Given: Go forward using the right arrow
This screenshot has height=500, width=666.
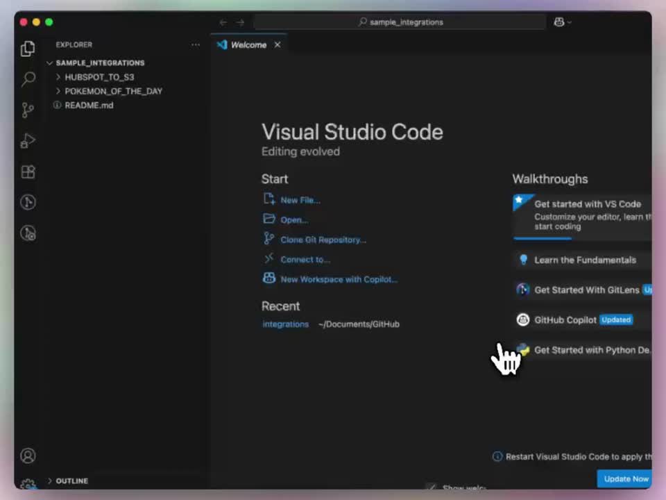Looking at the screenshot, I should [241, 22].
